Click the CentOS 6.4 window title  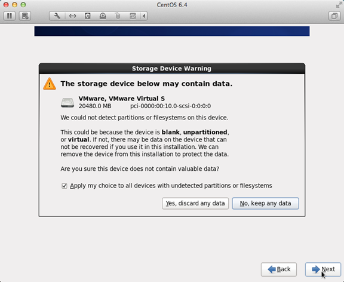(x=172, y=5)
